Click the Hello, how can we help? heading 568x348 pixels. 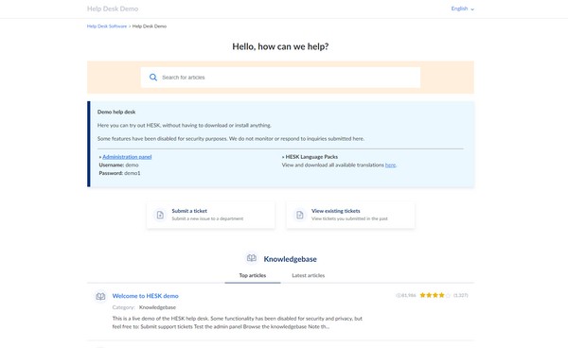tap(280, 46)
